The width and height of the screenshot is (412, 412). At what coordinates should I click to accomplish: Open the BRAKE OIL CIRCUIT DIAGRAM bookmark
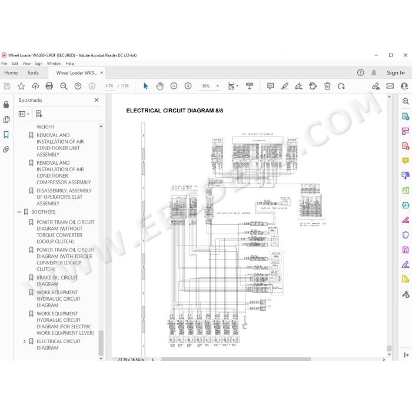(57, 281)
